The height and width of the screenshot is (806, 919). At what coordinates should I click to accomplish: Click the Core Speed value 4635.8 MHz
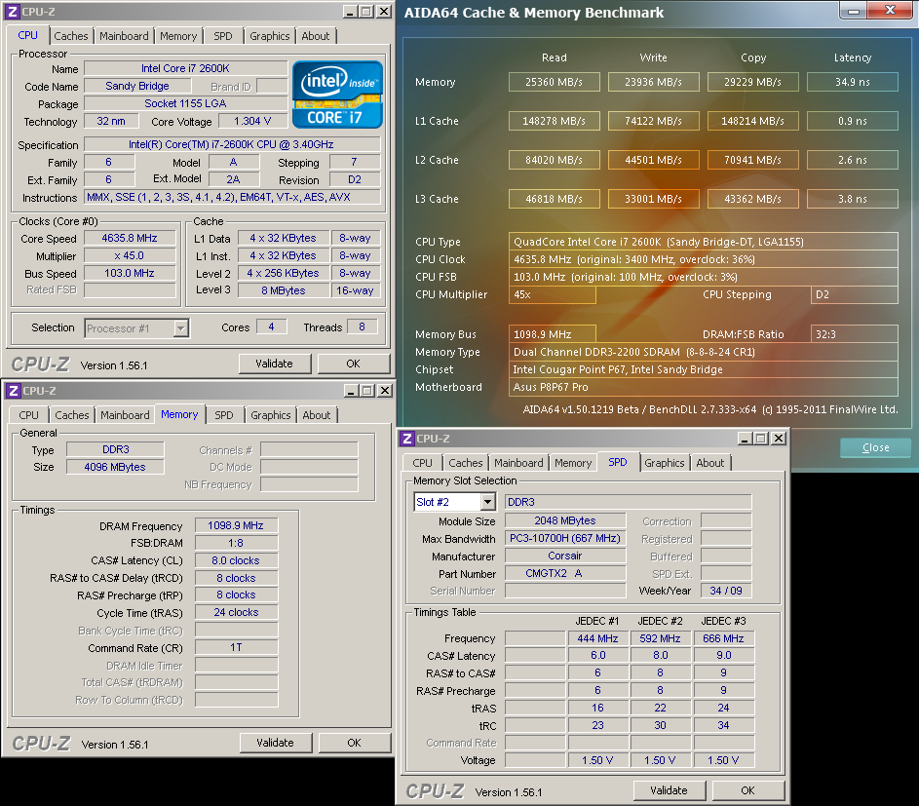click(x=130, y=239)
